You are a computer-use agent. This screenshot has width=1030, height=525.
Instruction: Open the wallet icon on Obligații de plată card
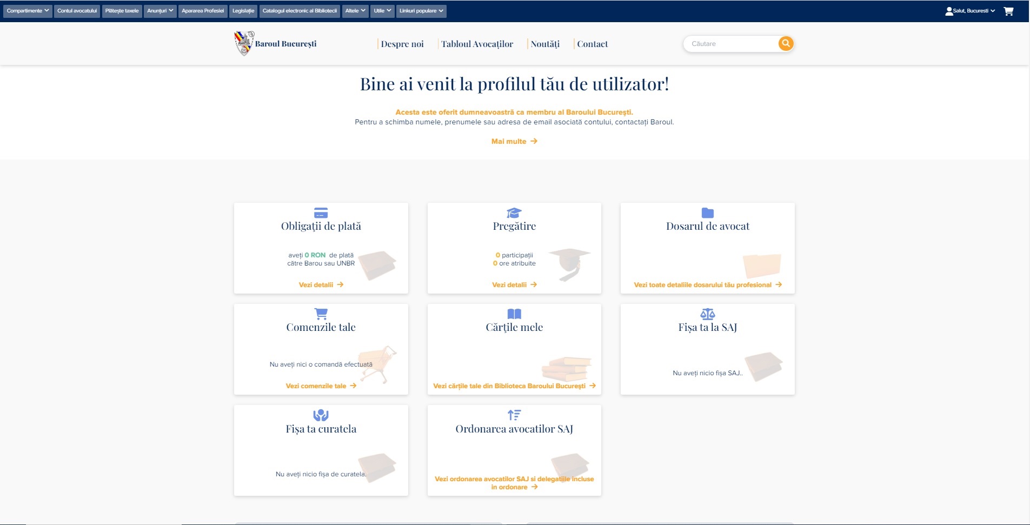pyautogui.click(x=321, y=212)
